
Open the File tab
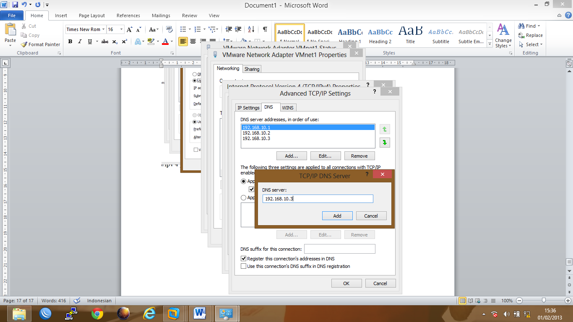point(12,16)
